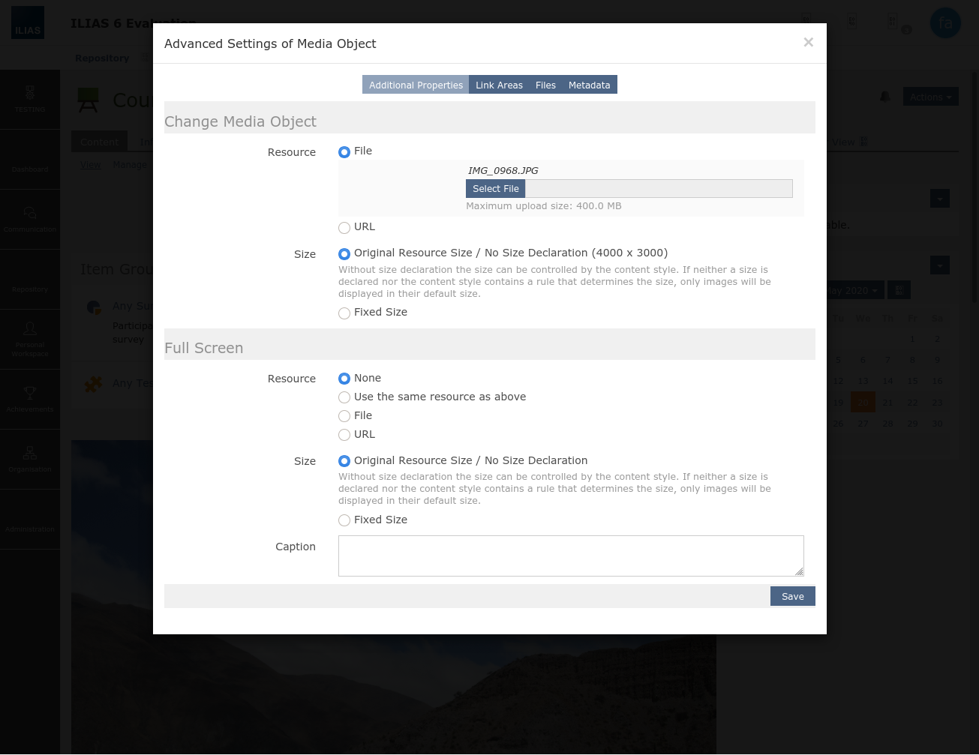This screenshot has width=979, height=755.
Task: Switch to the Link Areas tab
Action: pyautogui.click(x=499, y=85)
